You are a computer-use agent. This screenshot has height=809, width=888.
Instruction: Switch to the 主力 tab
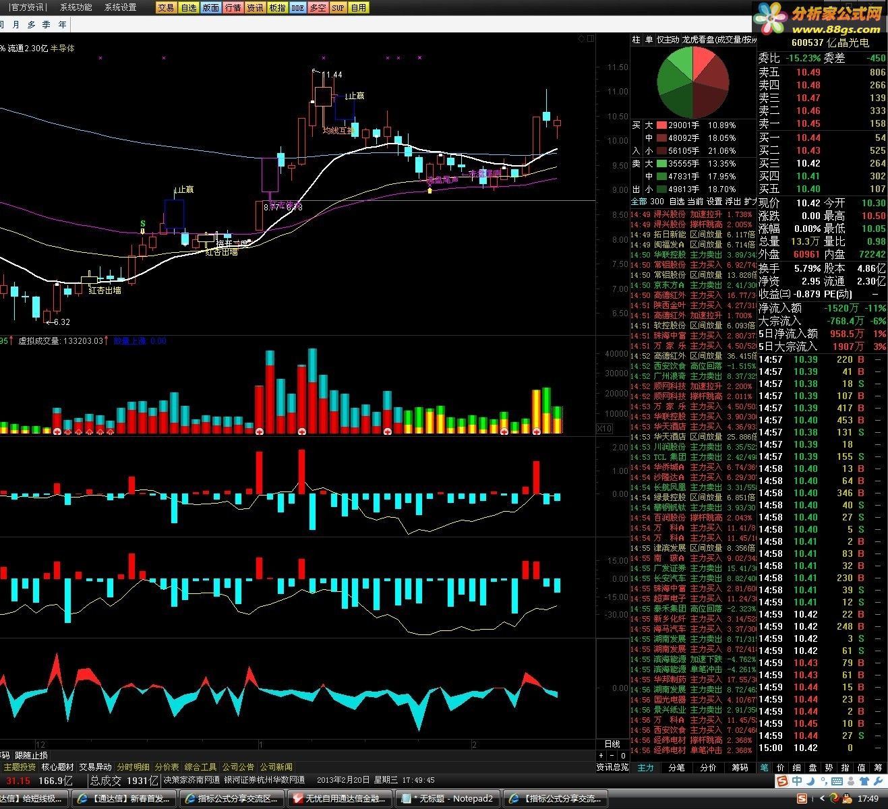tap(645, 767)
